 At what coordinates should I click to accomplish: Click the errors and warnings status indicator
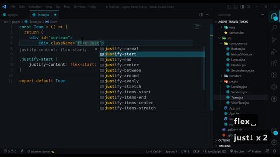pyautogui.click(x=10, y=151)
